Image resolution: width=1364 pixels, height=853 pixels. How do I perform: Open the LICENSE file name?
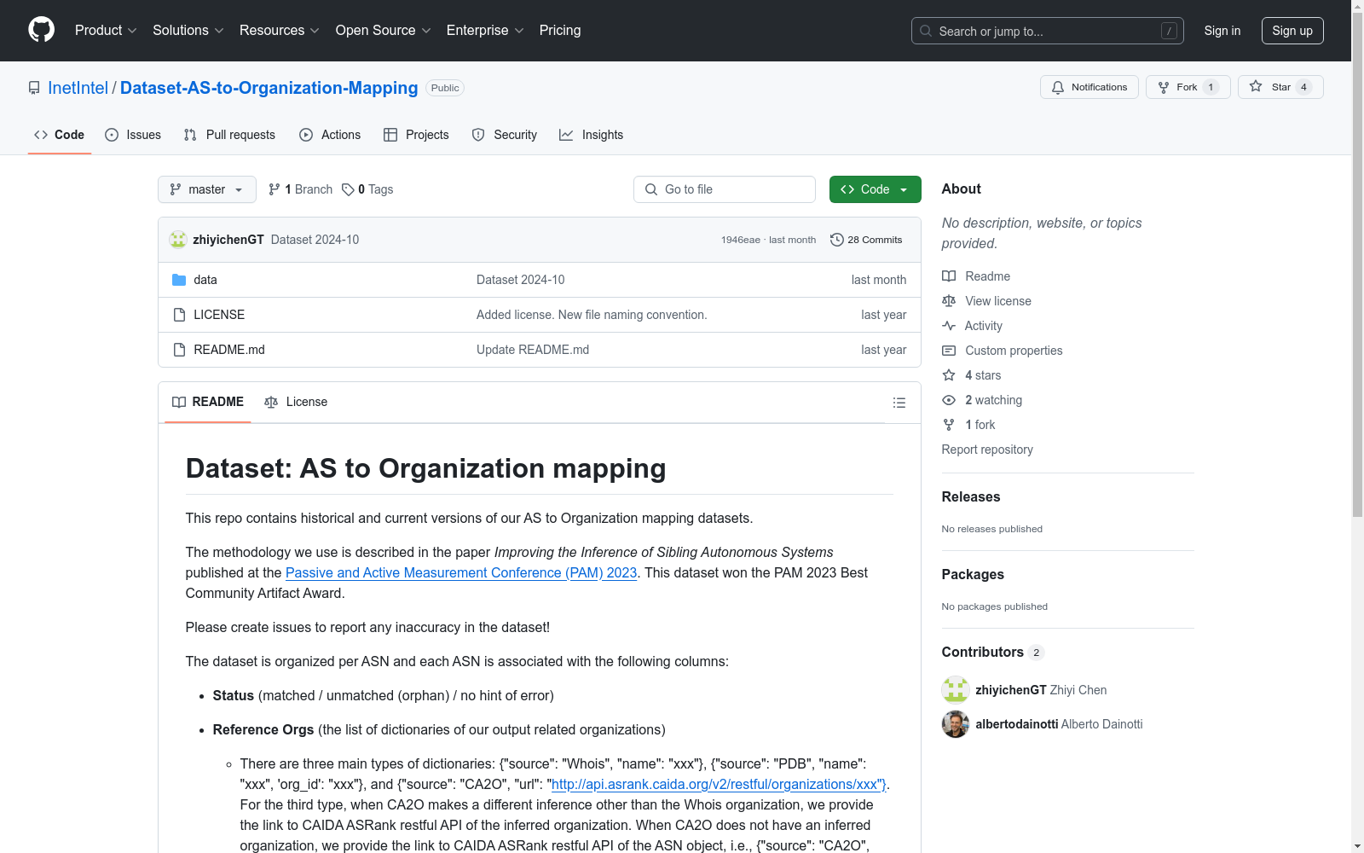(219, 315)
